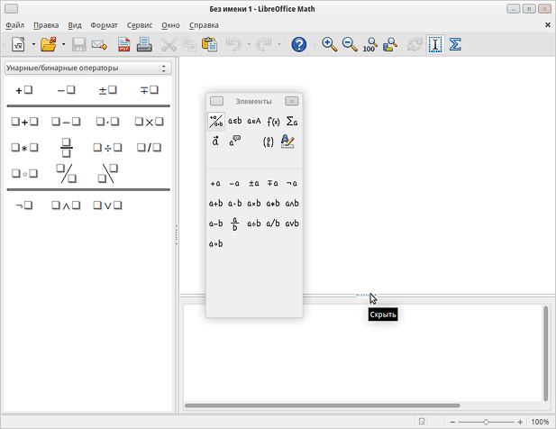Screen dimensions: 556x429
Task: Save the document with floppy icon
Action: [x=78, y=45]
